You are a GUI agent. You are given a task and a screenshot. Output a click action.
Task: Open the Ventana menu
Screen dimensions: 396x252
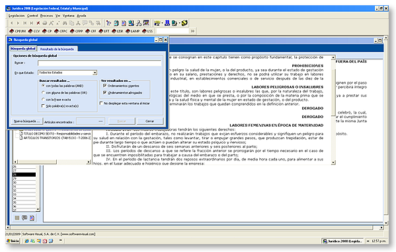coord(69,16)
